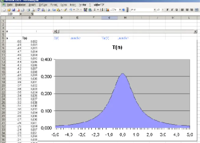
Task: Select the row 7 header
Action: point(3,42)
